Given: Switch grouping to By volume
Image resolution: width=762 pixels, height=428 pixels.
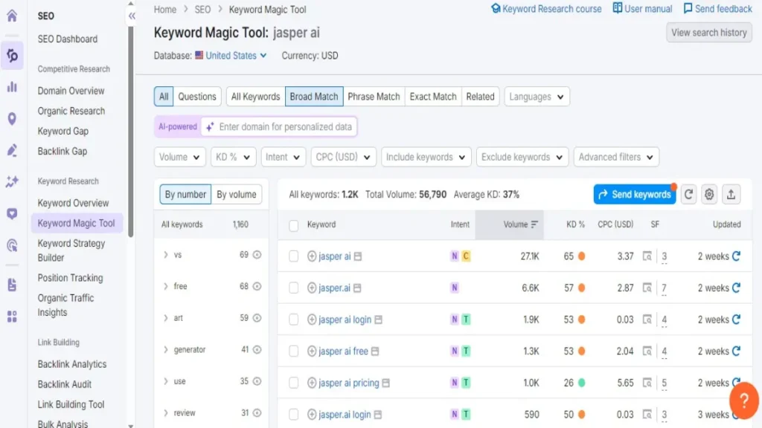Looking at the screenshot, I should click(x=237, y=194).
